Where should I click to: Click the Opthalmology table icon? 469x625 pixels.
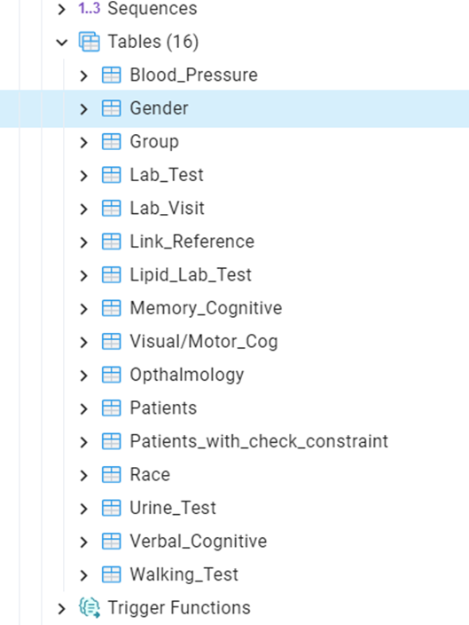click(x=111, y=375)
